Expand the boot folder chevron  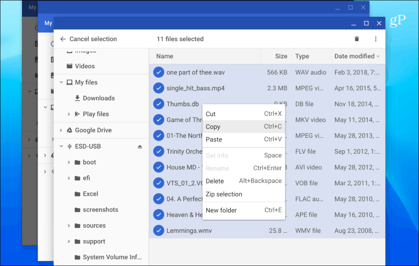69,162
